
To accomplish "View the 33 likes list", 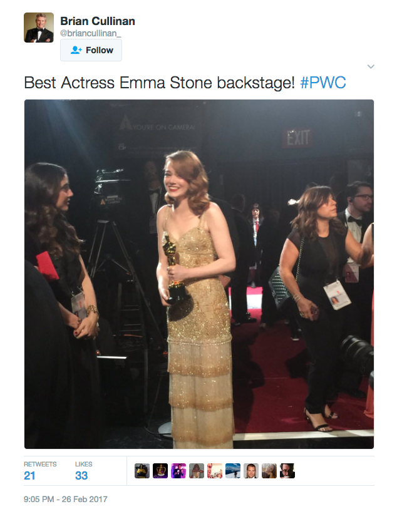I will pos(83,471).
